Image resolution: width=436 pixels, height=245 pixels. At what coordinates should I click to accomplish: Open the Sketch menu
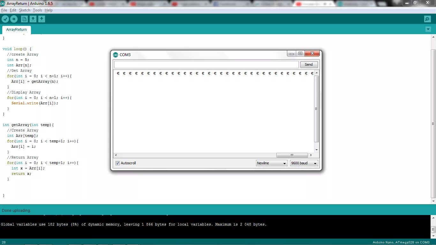coord(25,10)
